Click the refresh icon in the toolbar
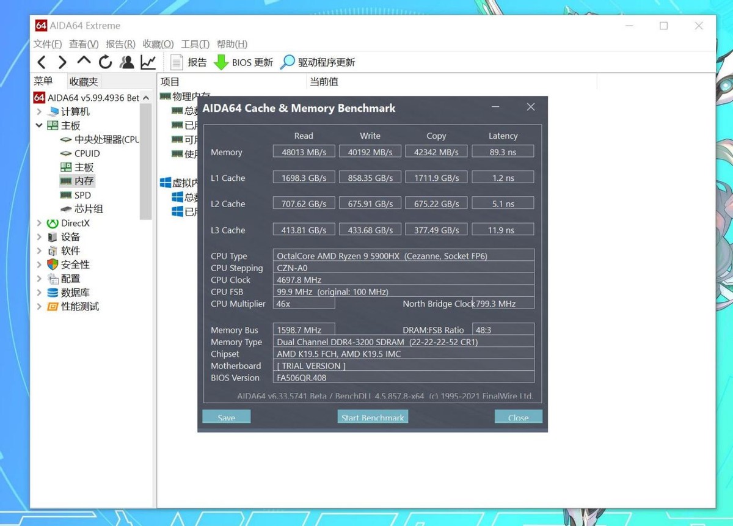733x526 pixels. click(104, 62)
